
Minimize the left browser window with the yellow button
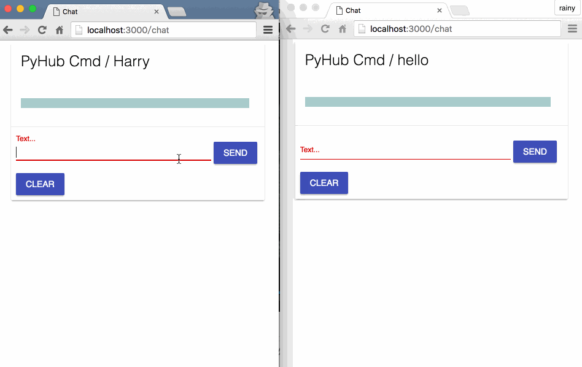(x=20, y=9)
